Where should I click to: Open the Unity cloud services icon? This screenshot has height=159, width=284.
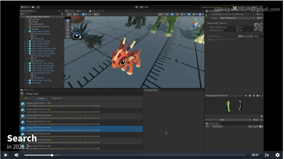click(33, 7)
